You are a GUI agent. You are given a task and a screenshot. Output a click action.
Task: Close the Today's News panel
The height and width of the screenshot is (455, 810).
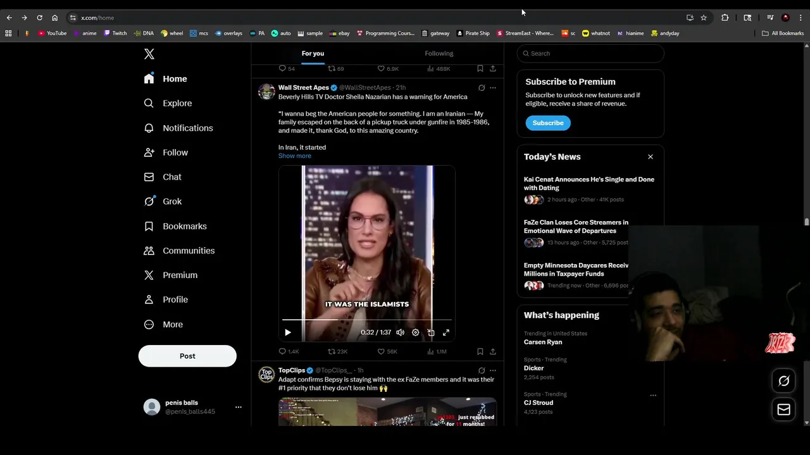650,157
